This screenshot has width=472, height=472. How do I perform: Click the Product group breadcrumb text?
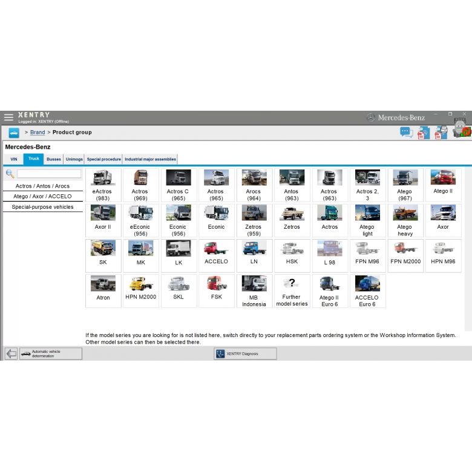coord(72,132)
